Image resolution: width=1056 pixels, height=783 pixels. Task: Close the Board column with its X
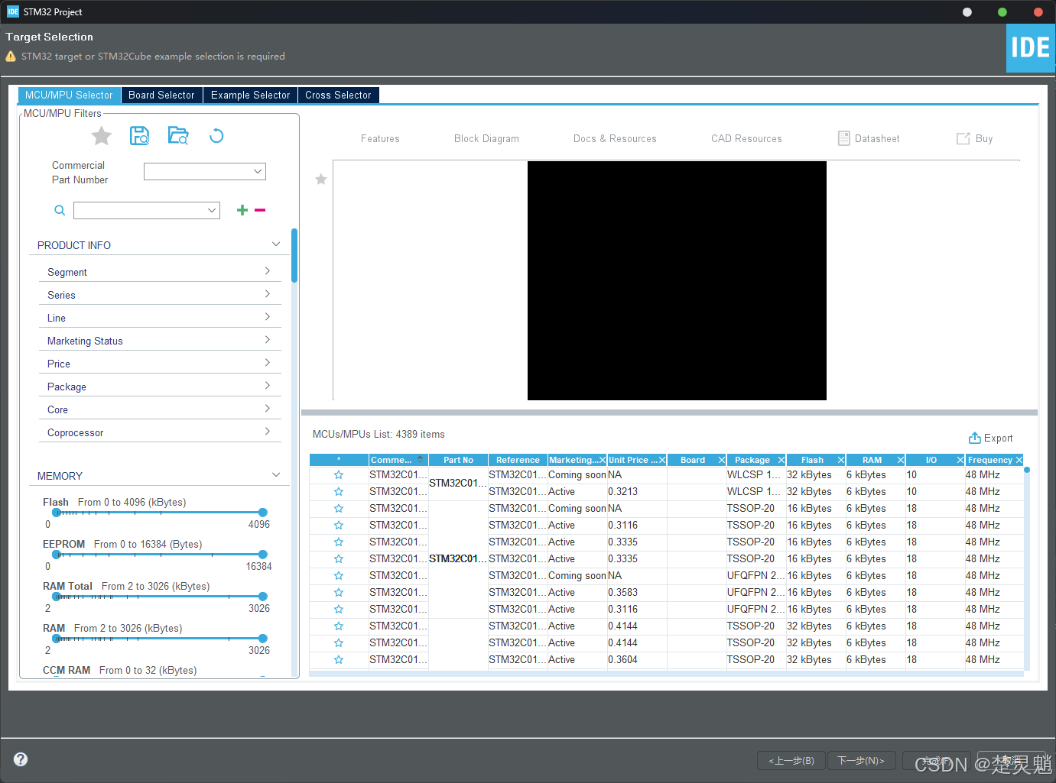[722, 460]
